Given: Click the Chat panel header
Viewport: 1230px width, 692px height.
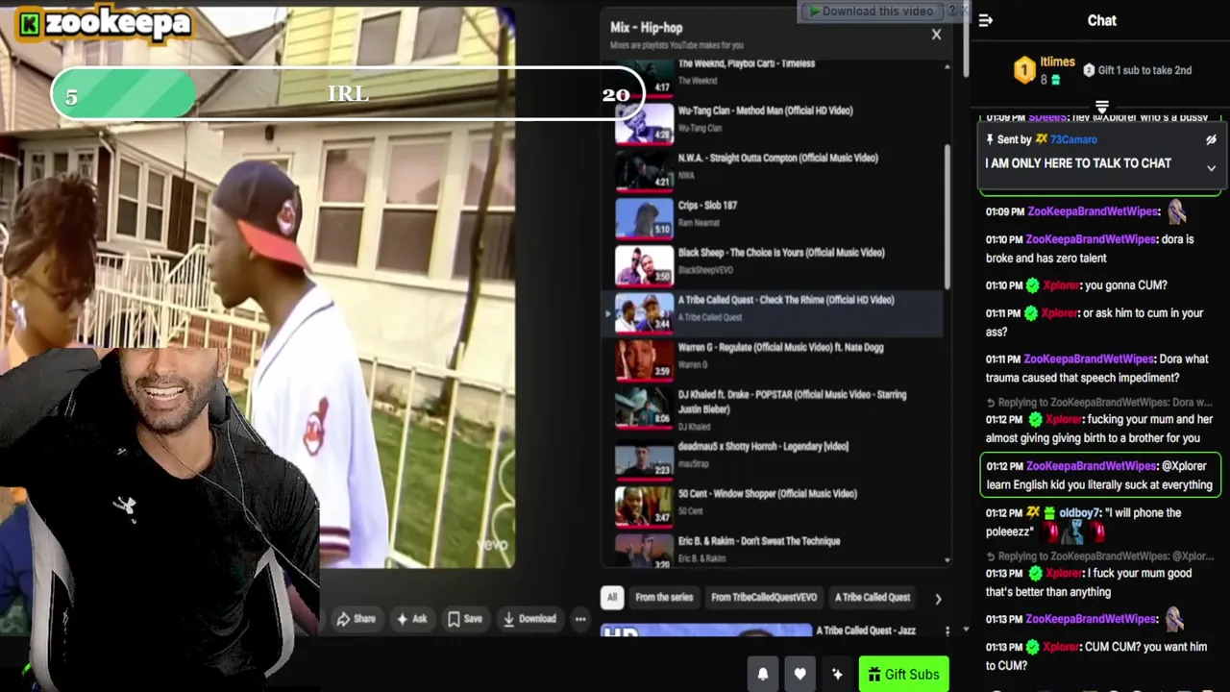Looking at the screenshot, I should click(x=1101, y=20).
